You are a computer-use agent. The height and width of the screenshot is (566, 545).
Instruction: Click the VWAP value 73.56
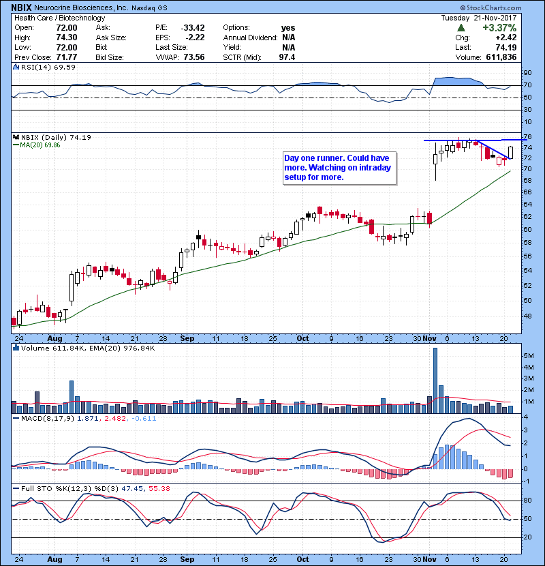click(194, 57)
